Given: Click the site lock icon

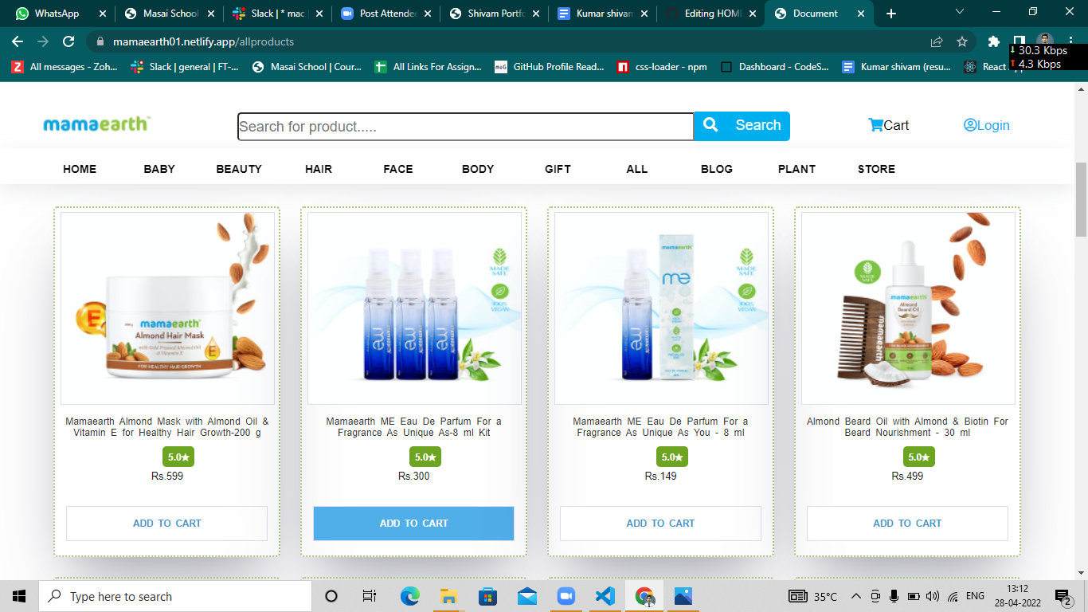Looking at the screenshot, I should (100, 41).
